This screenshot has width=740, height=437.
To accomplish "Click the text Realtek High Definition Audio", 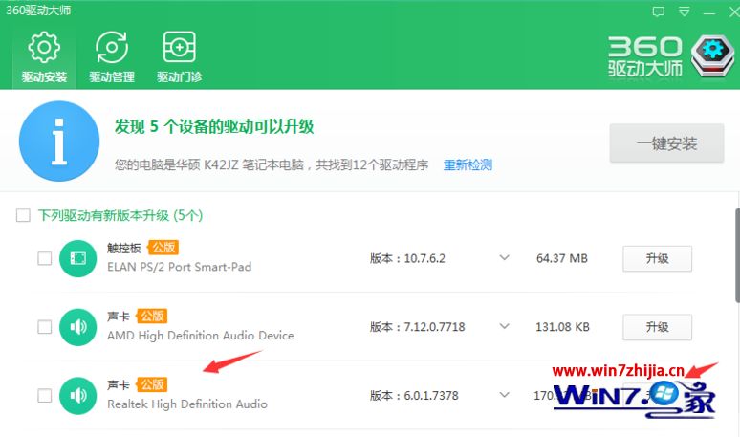I will (x=187, y=404).
